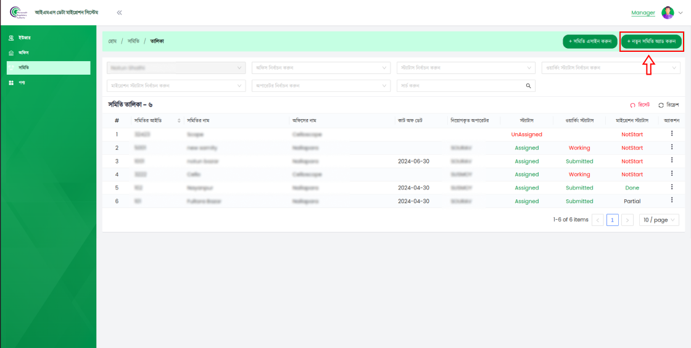Open action menu for row 1

(x=672, y=134)
